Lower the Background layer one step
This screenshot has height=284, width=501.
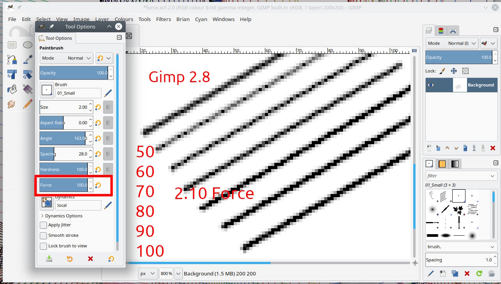[x=456, y=148]
